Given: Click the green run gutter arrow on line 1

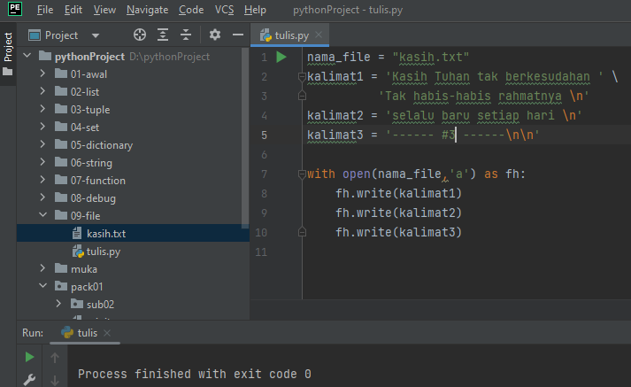Looking at the screenshot, I should click(281, 57).
